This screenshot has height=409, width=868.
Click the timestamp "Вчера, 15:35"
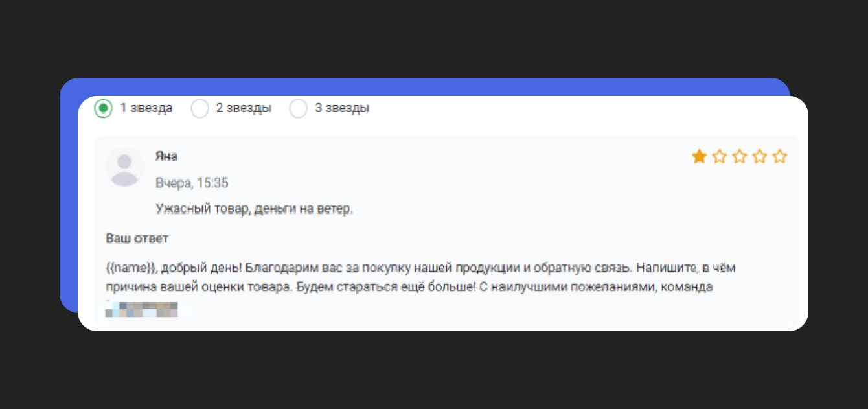(x=192, y=183)
